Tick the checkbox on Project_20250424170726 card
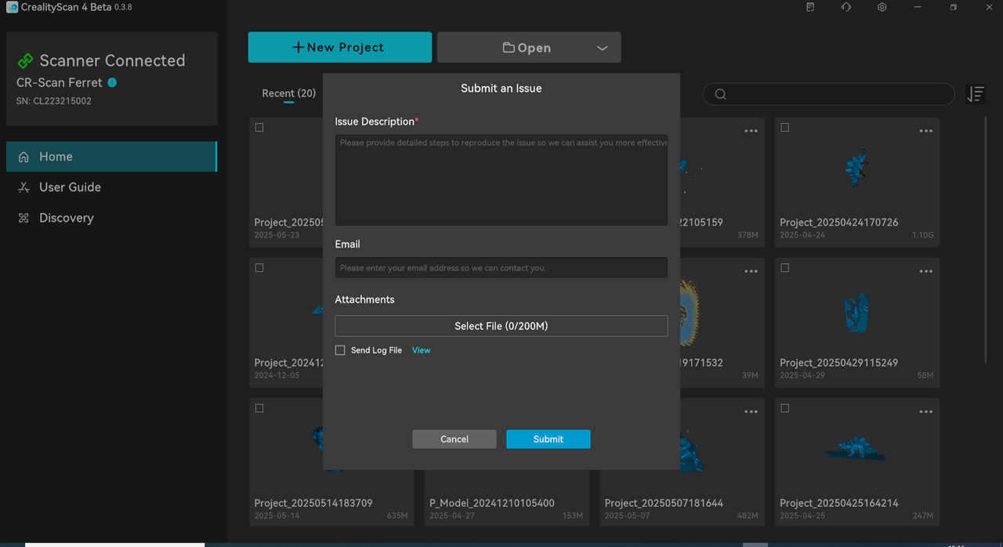 785,127
